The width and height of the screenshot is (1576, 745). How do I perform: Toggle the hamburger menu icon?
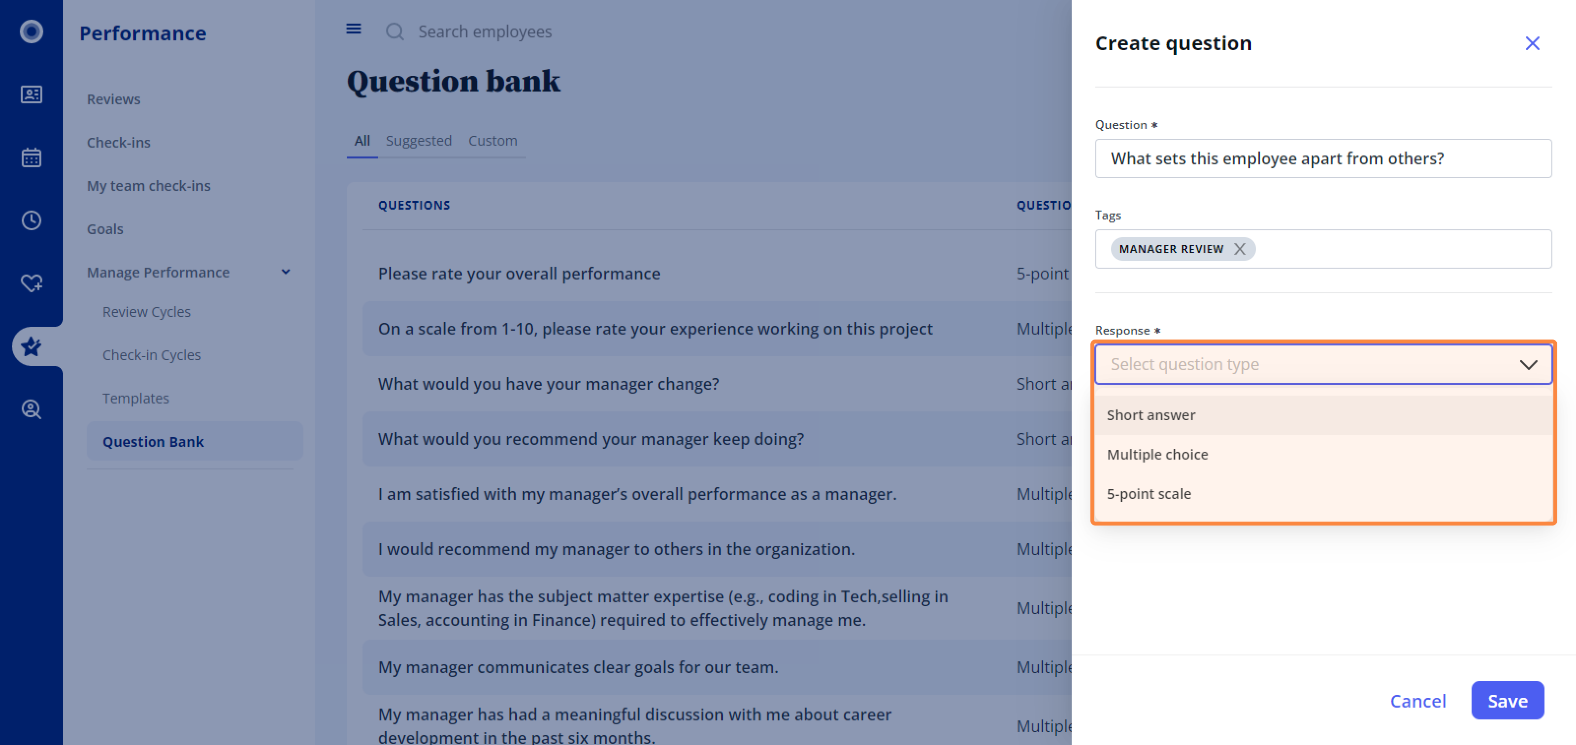point(354,29)
